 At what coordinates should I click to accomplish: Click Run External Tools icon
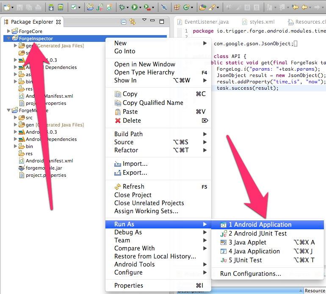coord(147,8)
